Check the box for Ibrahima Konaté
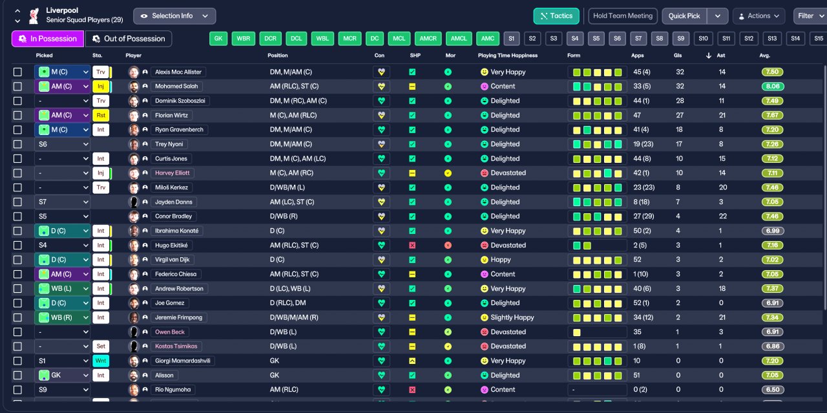827x413 pixels. 17,231
